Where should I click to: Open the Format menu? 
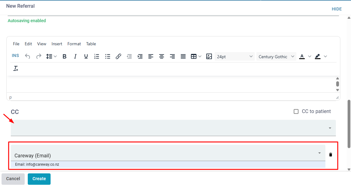(x=74, y=44)
